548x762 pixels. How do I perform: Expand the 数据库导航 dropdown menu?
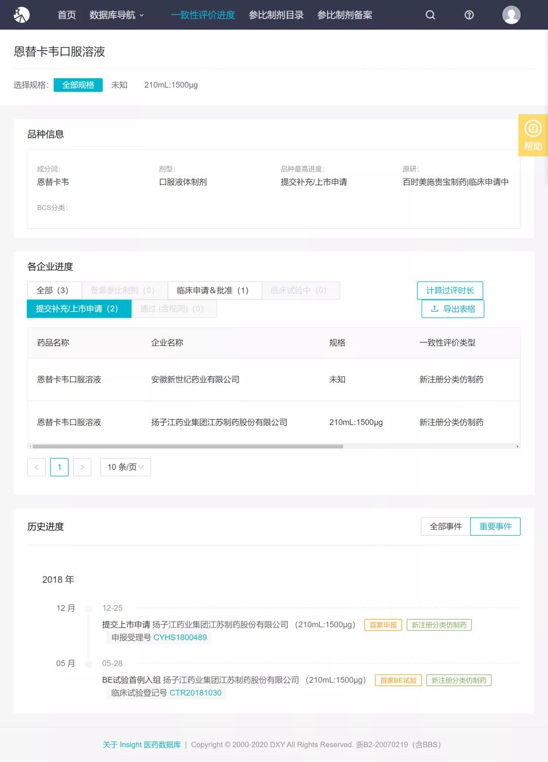(116, 15)
